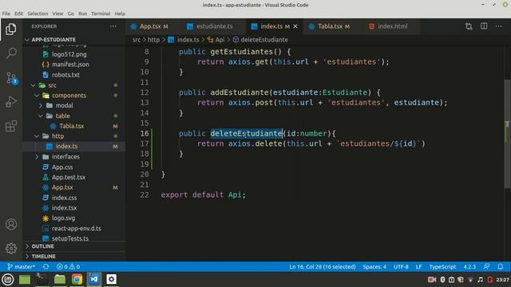Switch to the index.html tab

click(392, 26)
